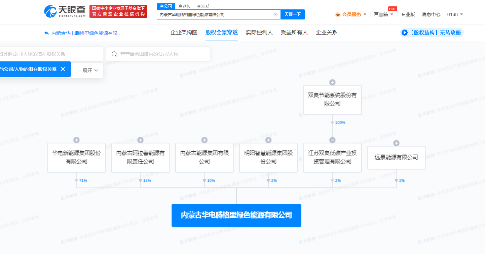
Task: Open the 百宝箱 dropdown menu
Action: [x=383, y=14]
